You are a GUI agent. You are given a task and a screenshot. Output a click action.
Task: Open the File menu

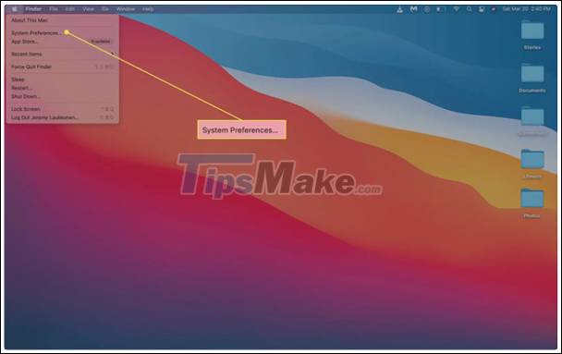(x=54, y=9)
